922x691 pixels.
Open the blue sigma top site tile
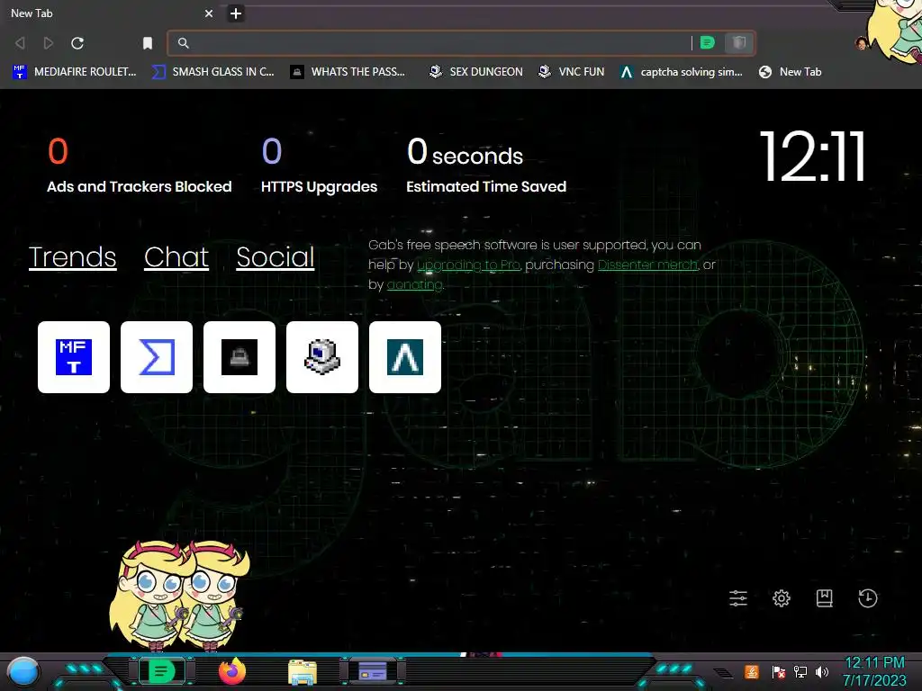157,356
